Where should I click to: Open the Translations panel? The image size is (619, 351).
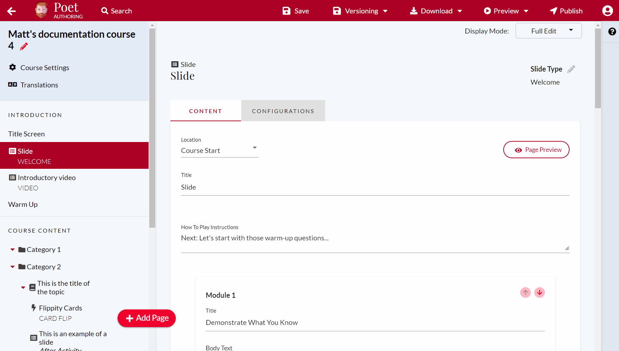coord(39,85)
